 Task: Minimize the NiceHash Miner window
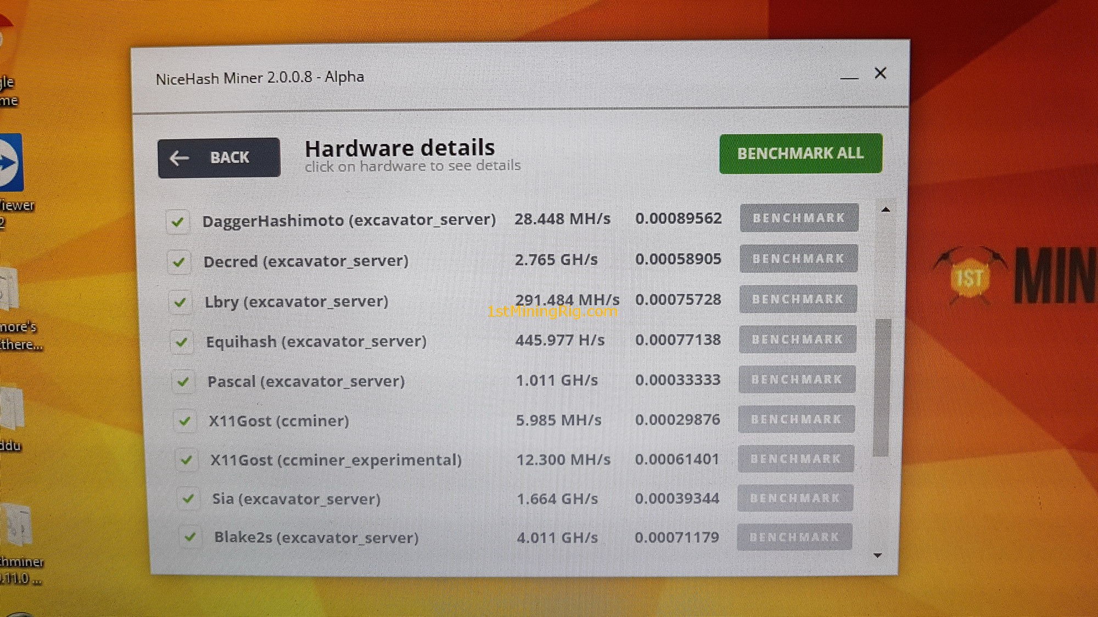tap(849, 77)
